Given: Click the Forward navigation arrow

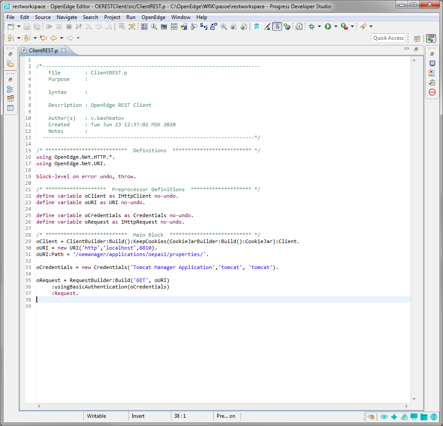Looking at the screenshot, I should (70, 38).
